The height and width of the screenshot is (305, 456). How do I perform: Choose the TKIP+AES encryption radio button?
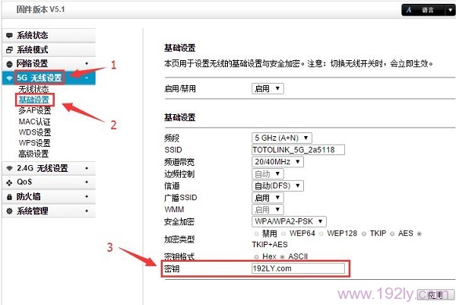tap(418, 234)
